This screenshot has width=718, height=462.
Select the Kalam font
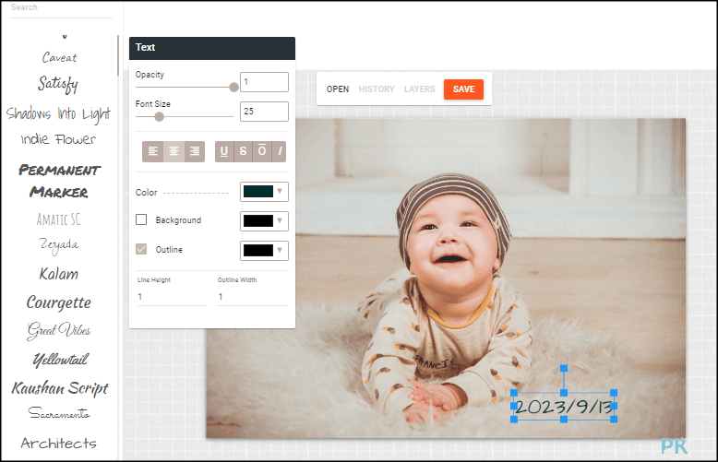tap(59, 274)
